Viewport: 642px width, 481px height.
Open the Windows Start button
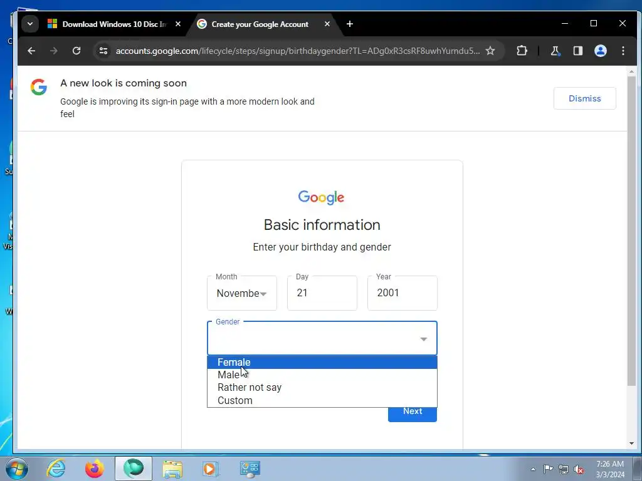point(16,468)
